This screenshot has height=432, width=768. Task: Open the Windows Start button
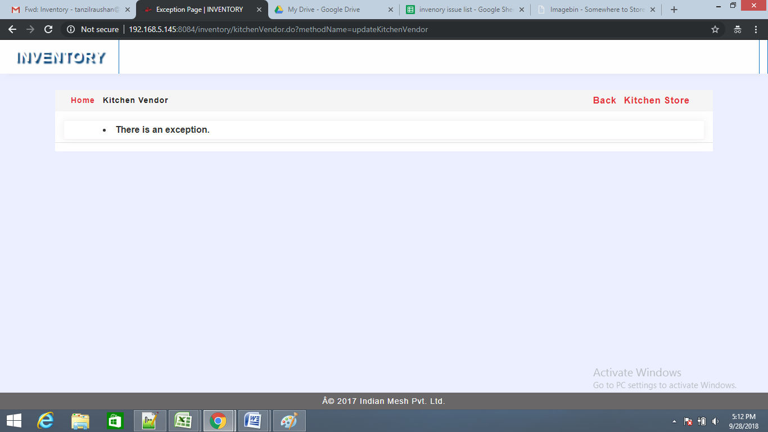[13, 421]
